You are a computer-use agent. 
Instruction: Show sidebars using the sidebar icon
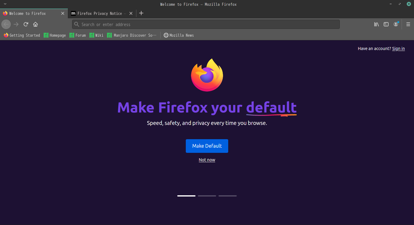386,24
